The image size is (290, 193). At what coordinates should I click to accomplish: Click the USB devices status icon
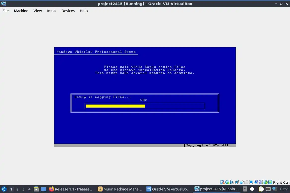pos(242,182)
